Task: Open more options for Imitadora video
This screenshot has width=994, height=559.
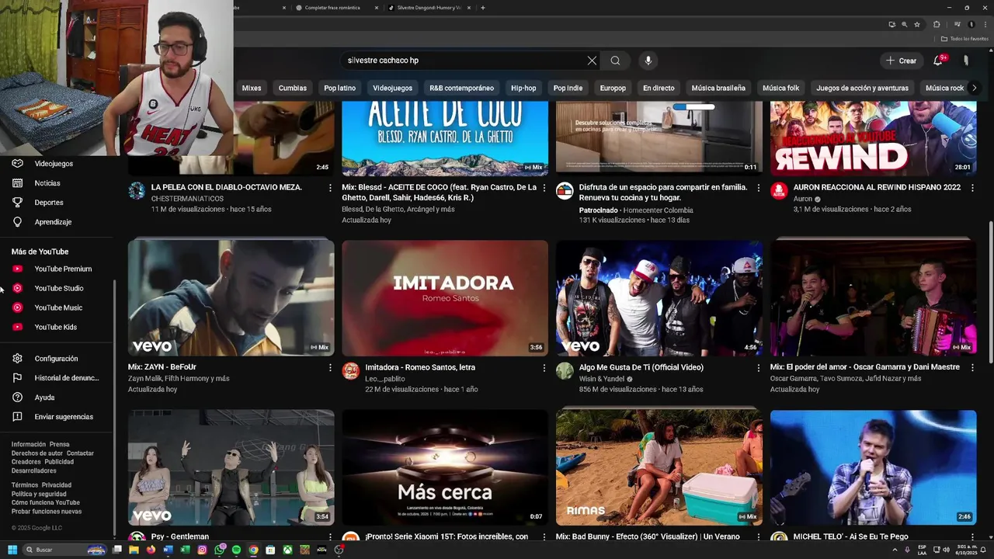Action: click(x=544, y=368)
